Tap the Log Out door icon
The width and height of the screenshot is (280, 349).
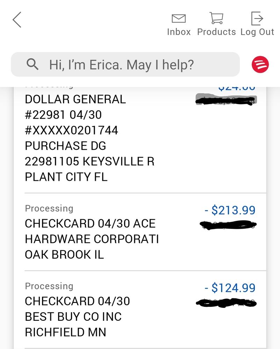pyautogui.click(x=257, y=18)
